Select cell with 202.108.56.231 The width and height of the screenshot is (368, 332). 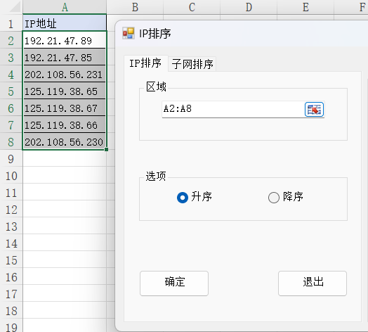pos(65,74)
